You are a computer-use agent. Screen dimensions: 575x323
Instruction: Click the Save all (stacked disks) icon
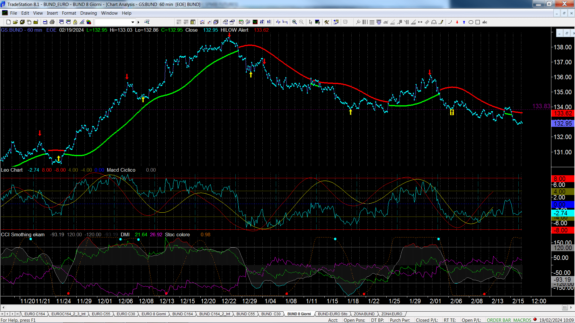[x=22, y=22]
